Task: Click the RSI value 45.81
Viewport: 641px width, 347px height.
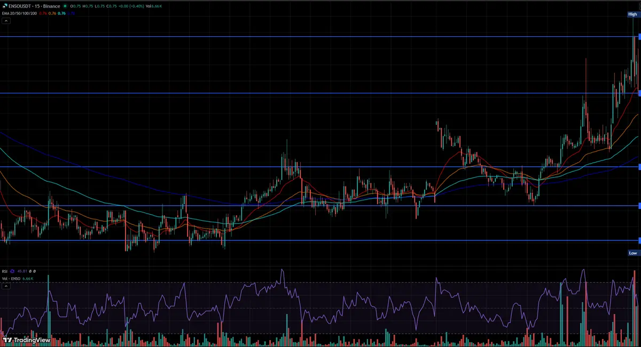Action: click(x=22, y=271)
